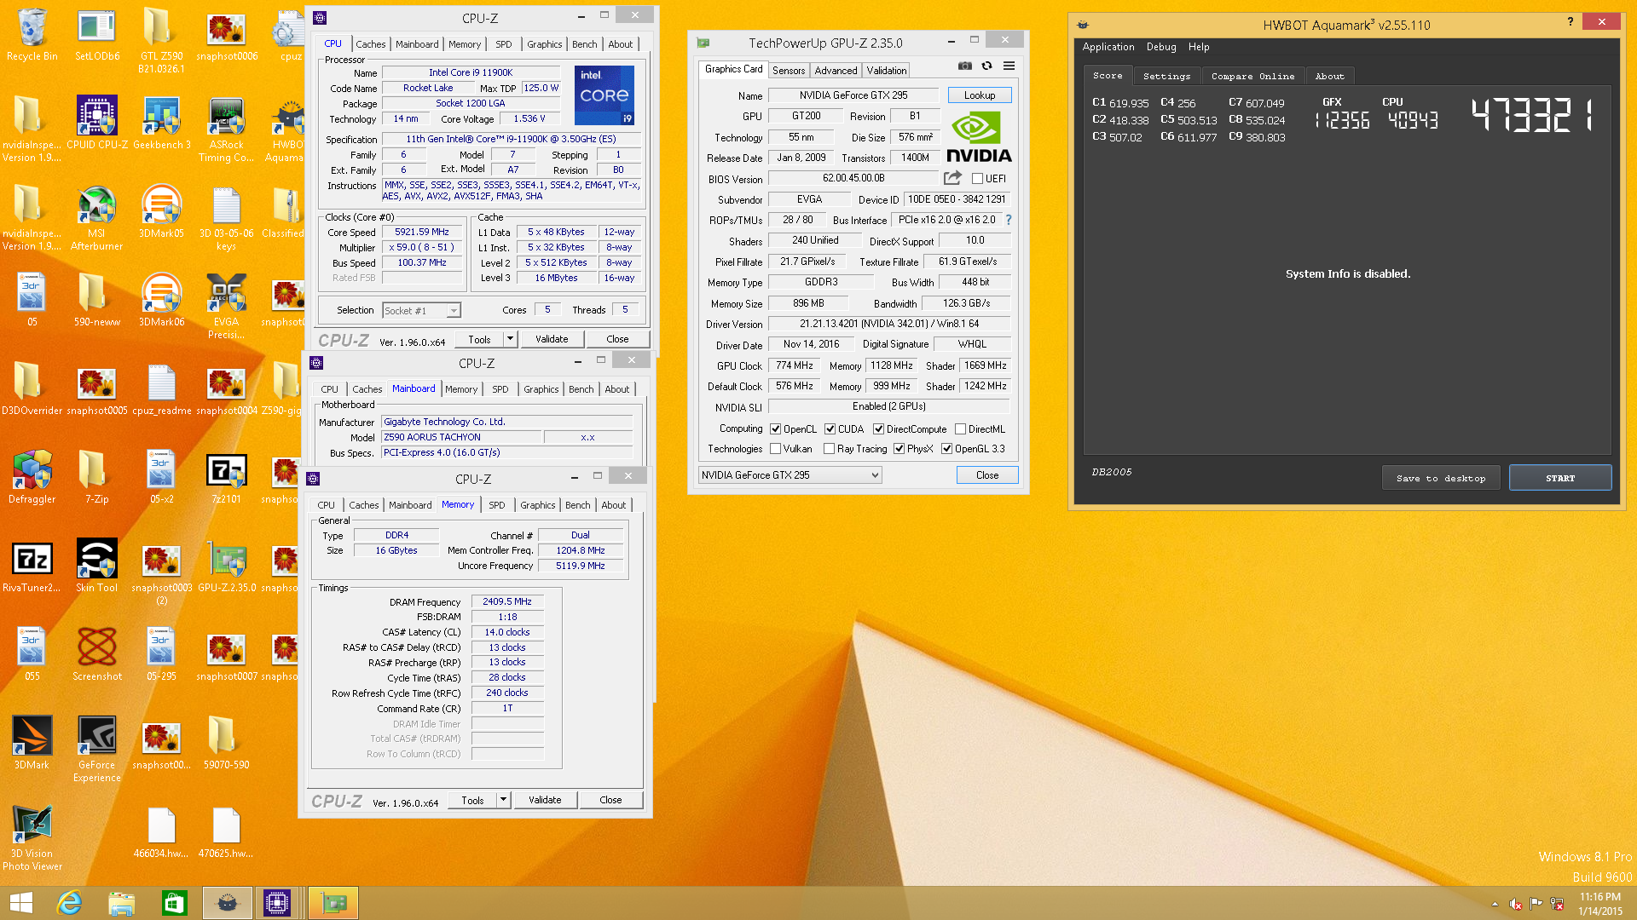Toggle the DirectCompute checkbox in GPU-Z
The height and width of the screenshot is (920, 1637).
(x=878, y=429)
